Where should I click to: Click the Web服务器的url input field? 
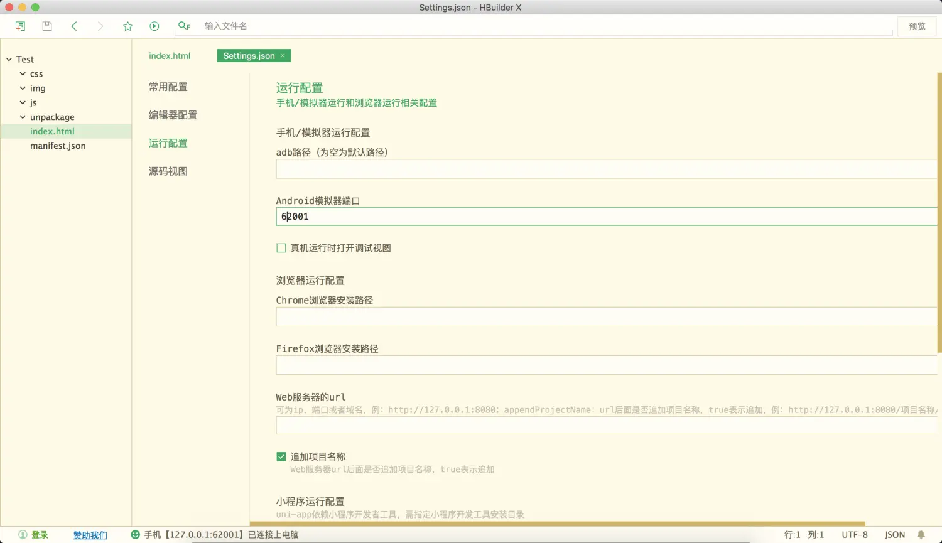pos(607,425)
